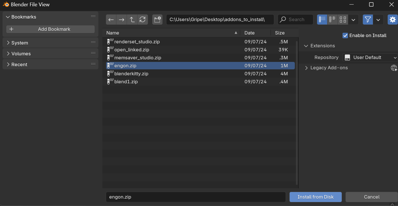The image size is (398, 206).
Task: Navigate to the parent directory
Action: 132,19
